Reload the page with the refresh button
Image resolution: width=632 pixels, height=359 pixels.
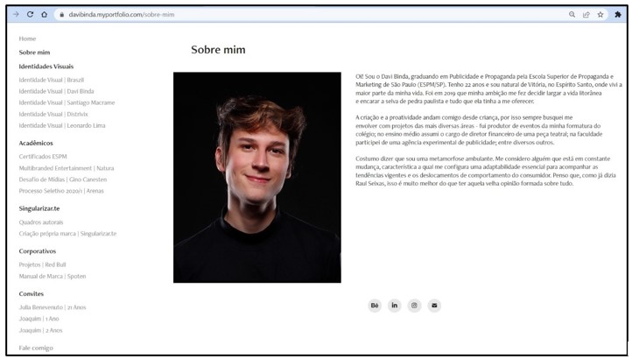(30, 15)
